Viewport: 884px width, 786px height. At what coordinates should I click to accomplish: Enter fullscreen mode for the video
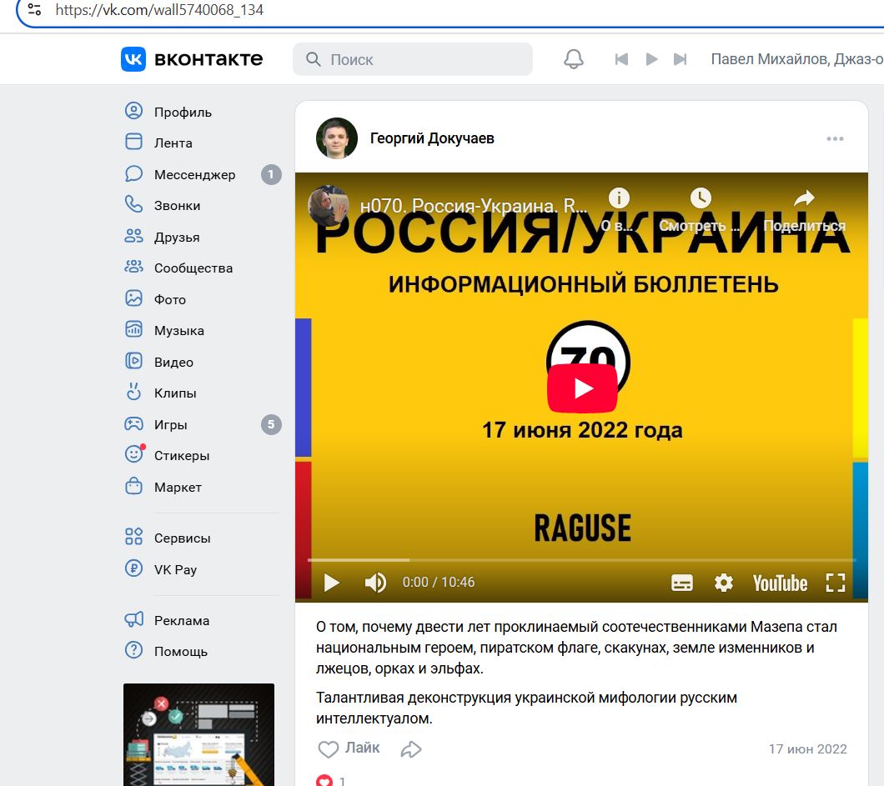point(835,583)
